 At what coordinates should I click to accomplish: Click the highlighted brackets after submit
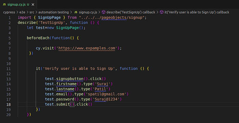tap(72, 105)
